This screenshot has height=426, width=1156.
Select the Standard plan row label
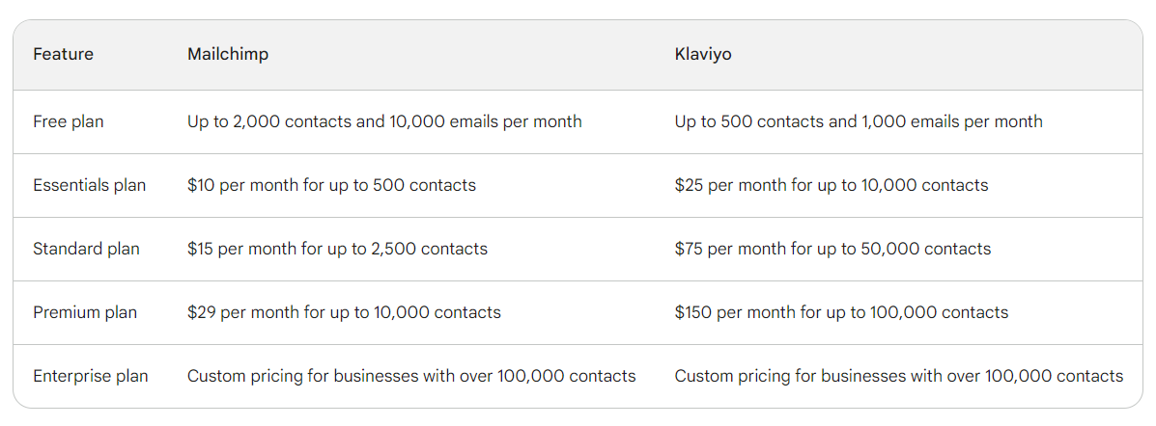click(86, 250)
